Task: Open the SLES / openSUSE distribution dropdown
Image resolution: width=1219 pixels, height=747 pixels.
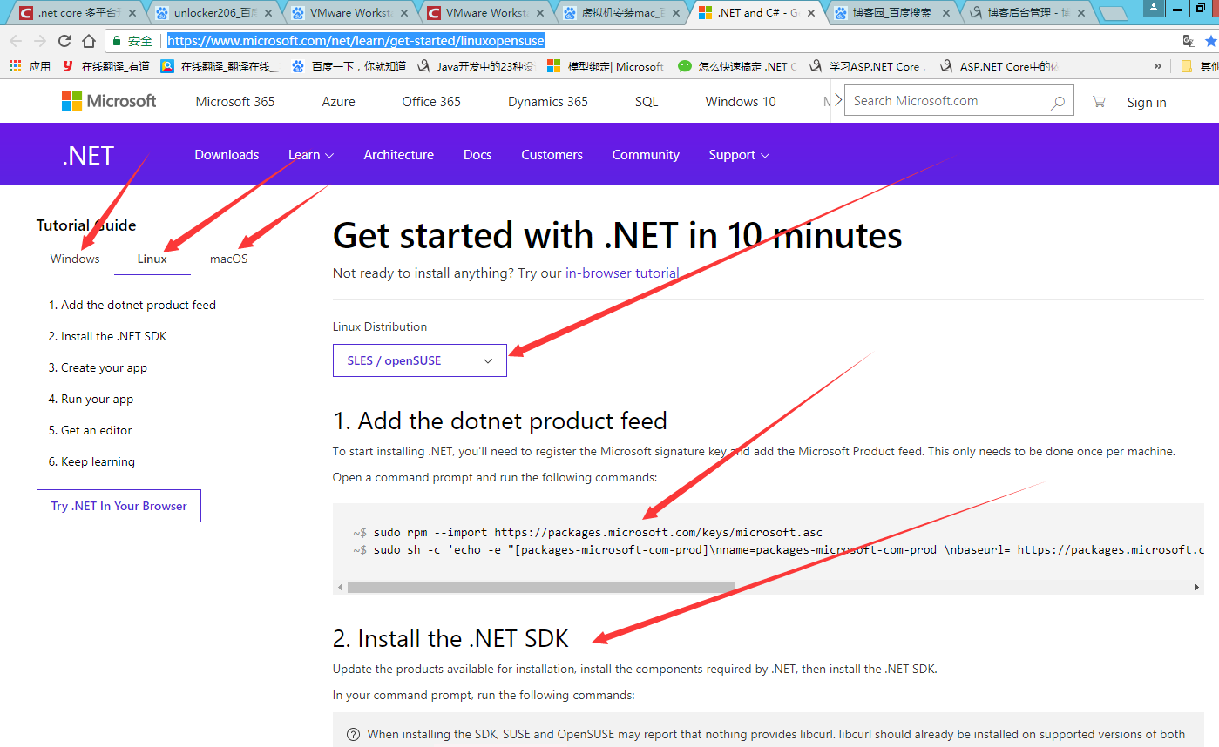Action: tap(420, 360)
